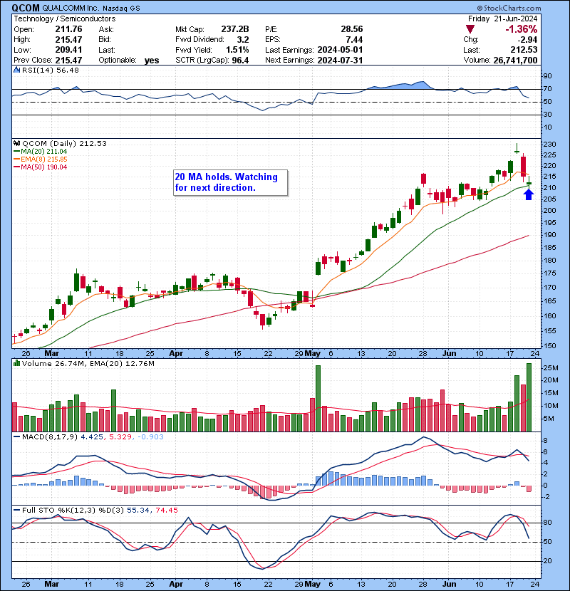This screenshot has height=591, width=570.
Task: Click the Chg -2.94 value
Action: [x=527, y=40]
